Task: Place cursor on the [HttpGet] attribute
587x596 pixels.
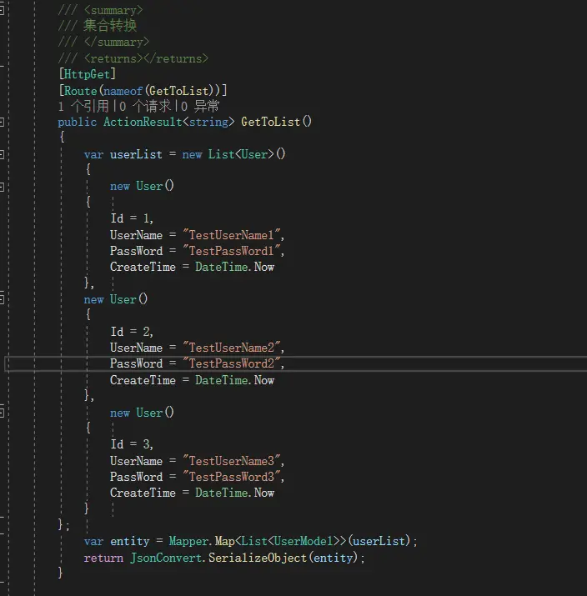Action: click(87, 74)
